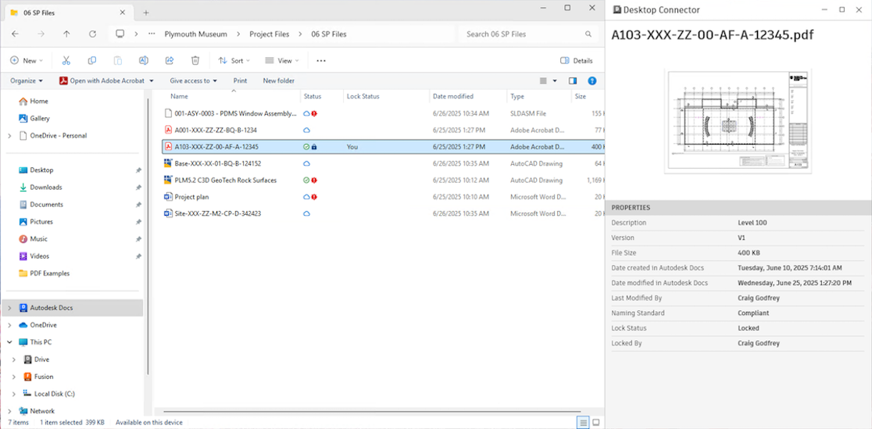Click the navigation pane vertical scrollbar
The height and width of the screenshot is (429, 872).
coord(148,237)
